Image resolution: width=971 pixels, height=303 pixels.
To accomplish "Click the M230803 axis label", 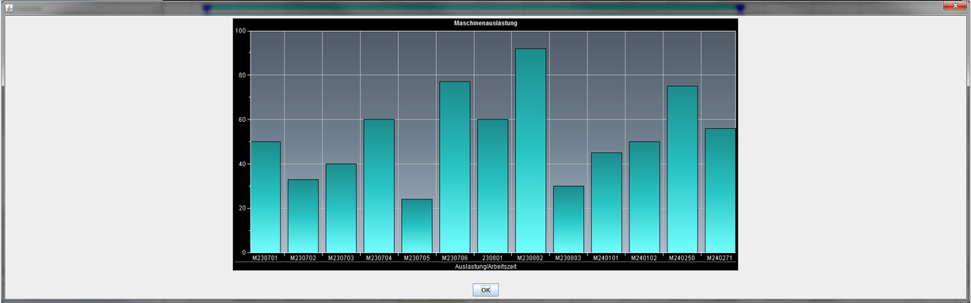I will pos(569,258).
